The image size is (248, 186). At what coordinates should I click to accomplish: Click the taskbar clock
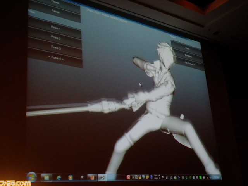coord(216,177)
